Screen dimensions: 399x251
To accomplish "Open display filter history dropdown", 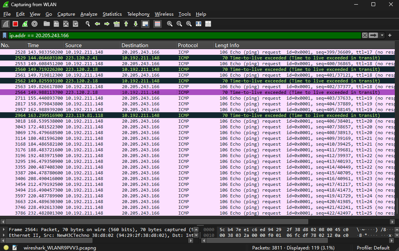I will [382, 35].
